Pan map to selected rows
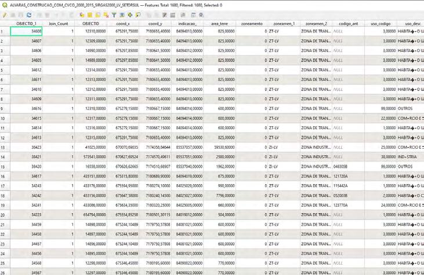Image resolution: width=424 pixels, height=275 pixels. (x=130, y=15)
